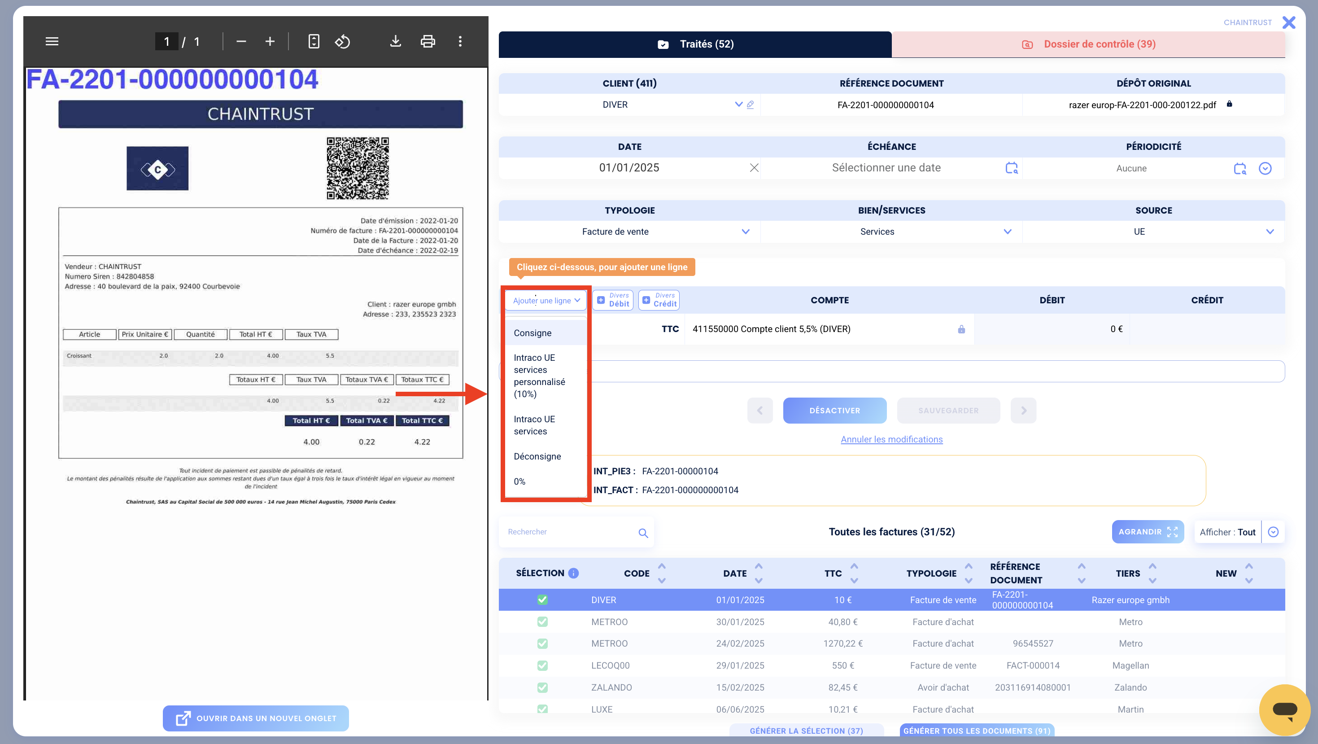This screenshot has height=744, width=1318.
Task: Switch to Traités (52) tab
Action: pyautogui.click(x=695, y=44)
